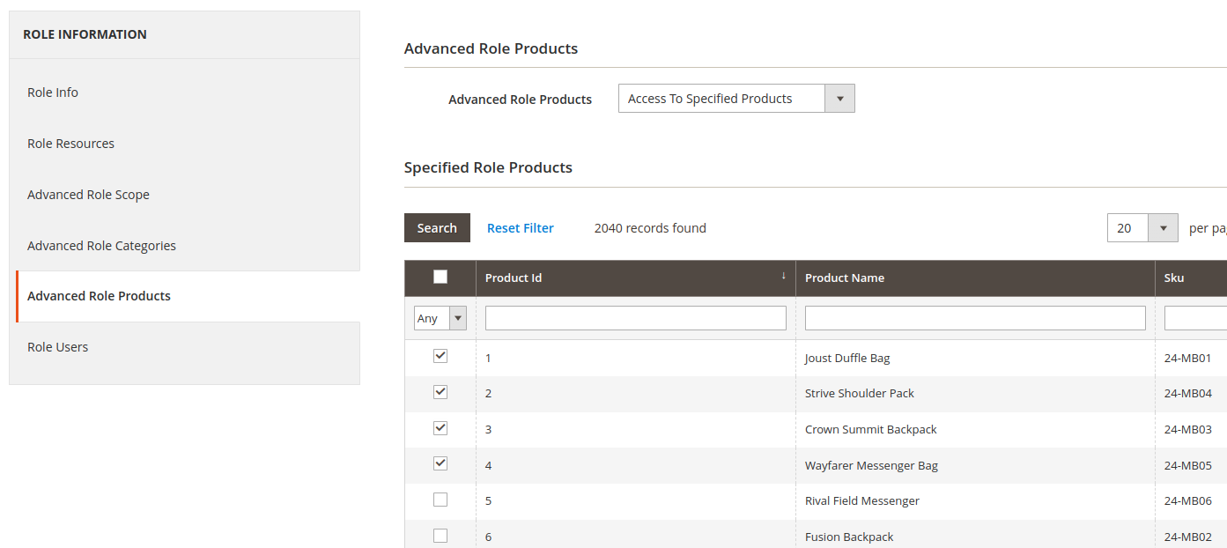The width and height of the screenshot is (1227, 548).
Task: Focus the Product Name filter input
Action: click(x=975, y=318)
